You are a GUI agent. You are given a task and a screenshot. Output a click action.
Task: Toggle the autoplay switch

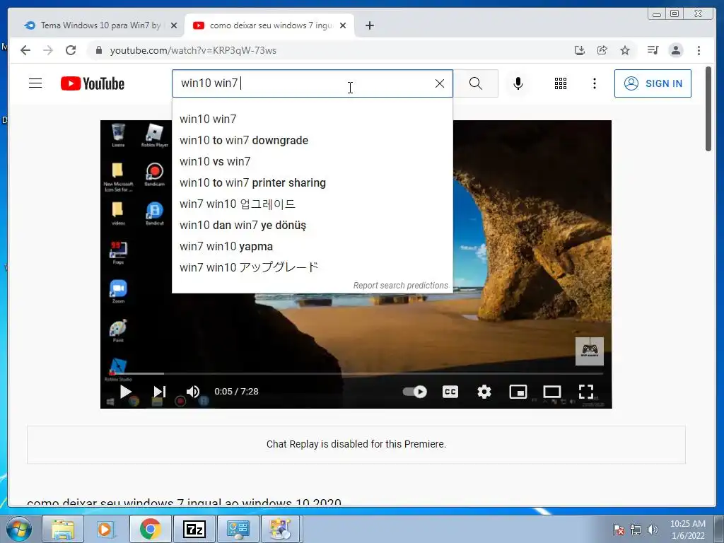[x=414, y=392]
